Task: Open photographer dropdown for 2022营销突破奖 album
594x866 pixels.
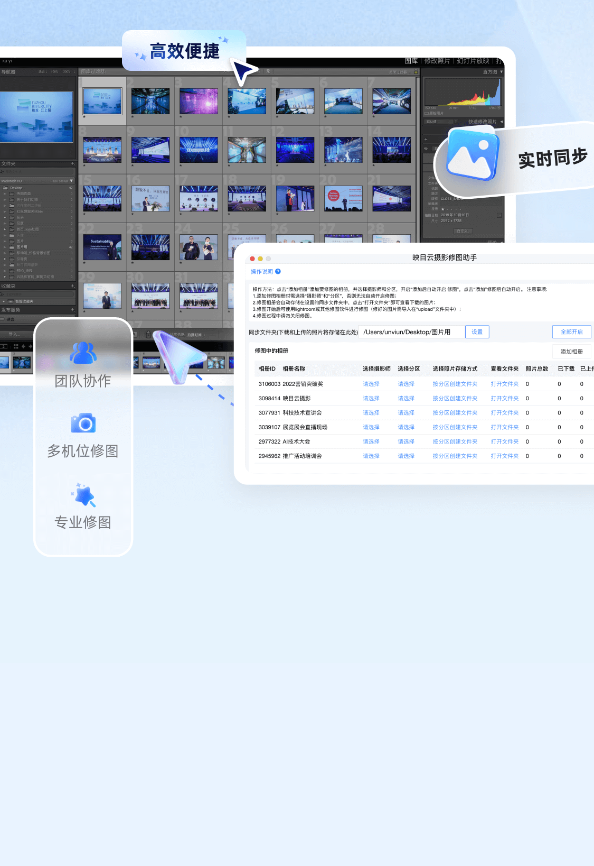Action: (x=371, y=384)
